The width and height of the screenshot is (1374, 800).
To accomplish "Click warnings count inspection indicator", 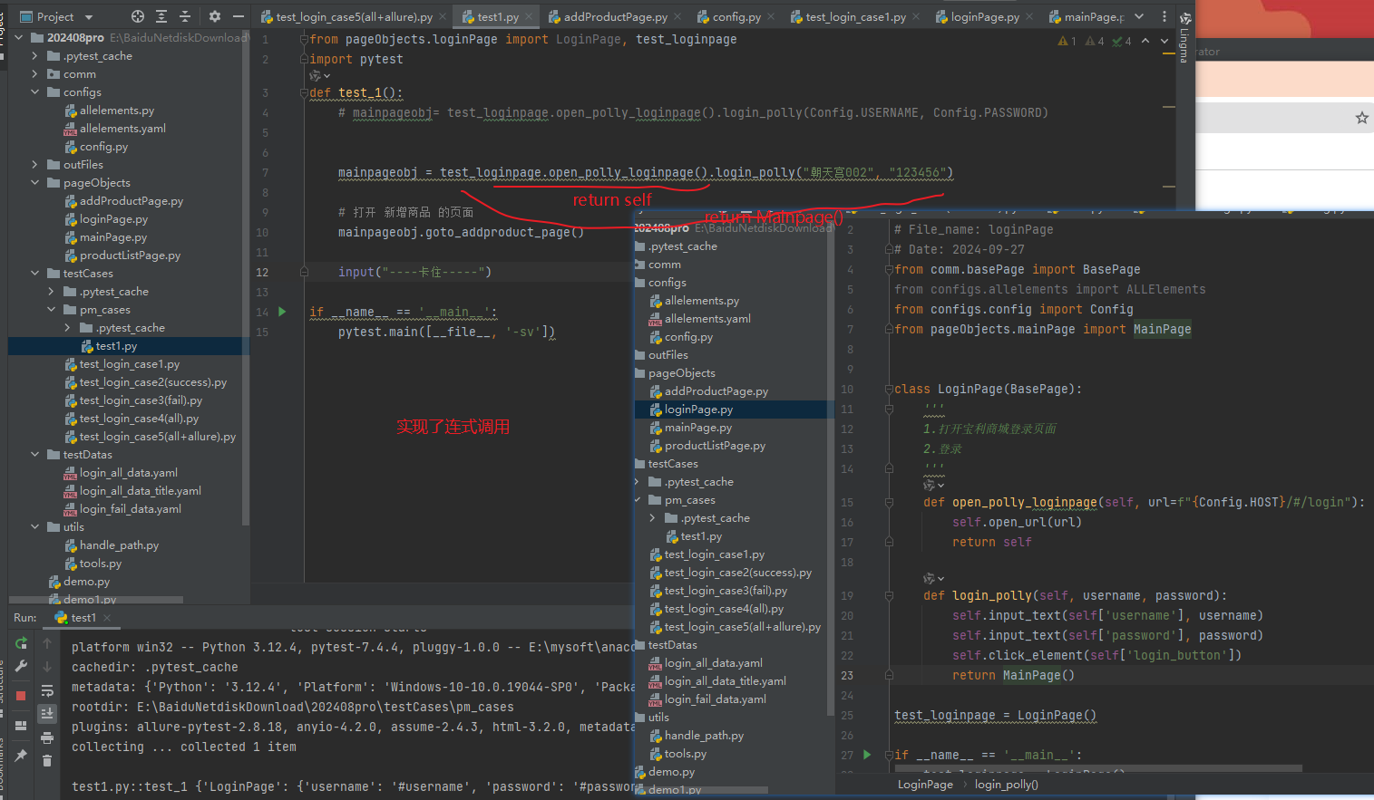I will pos(1067,41).
